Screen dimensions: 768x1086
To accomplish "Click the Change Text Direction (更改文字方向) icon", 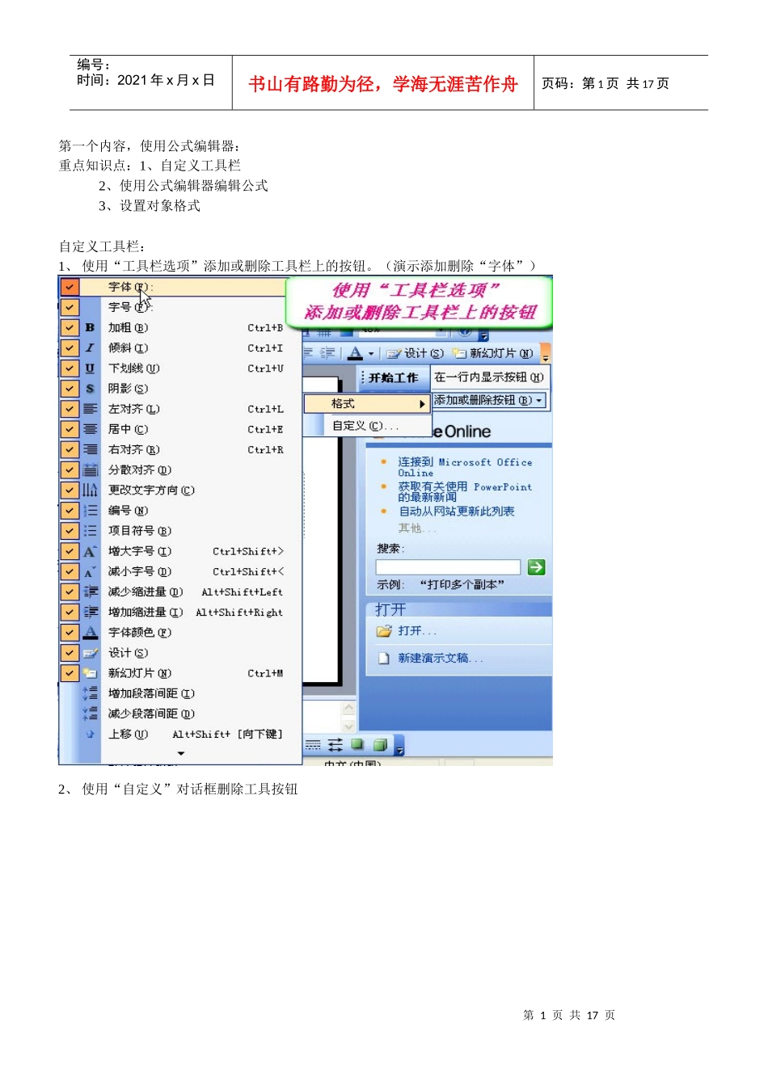I will click(90, 490).
